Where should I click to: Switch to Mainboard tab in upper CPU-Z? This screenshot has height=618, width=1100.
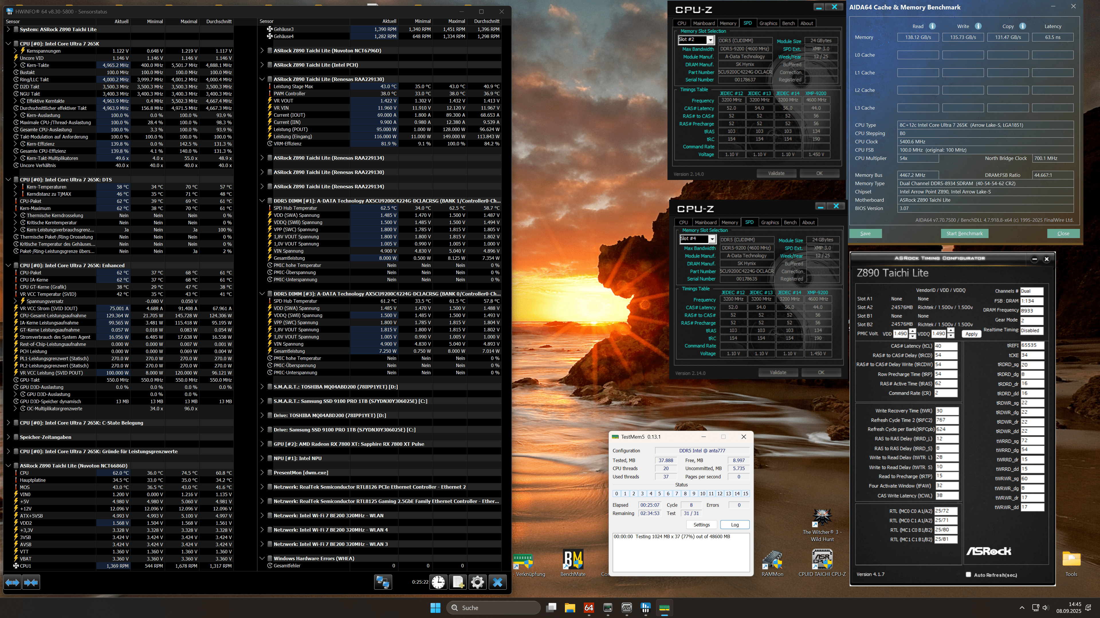(704, 23)
